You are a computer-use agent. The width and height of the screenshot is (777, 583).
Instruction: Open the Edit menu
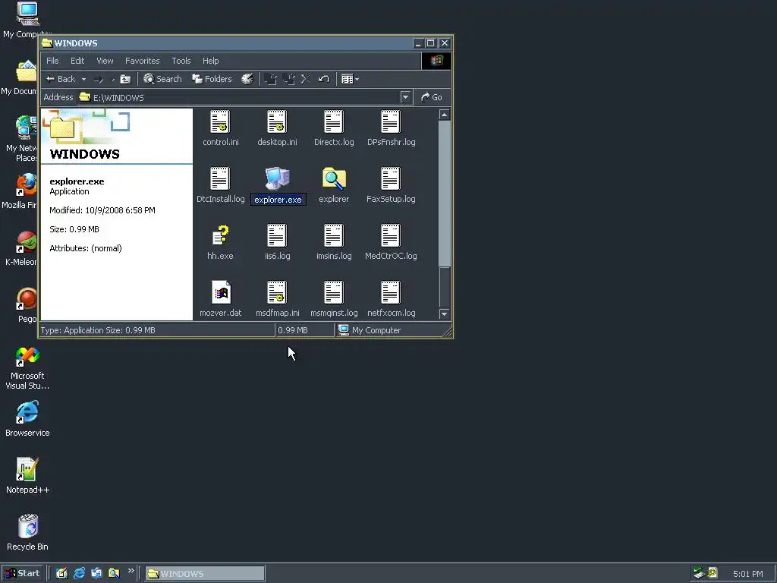pyautogui.click(x=77, y=61)
